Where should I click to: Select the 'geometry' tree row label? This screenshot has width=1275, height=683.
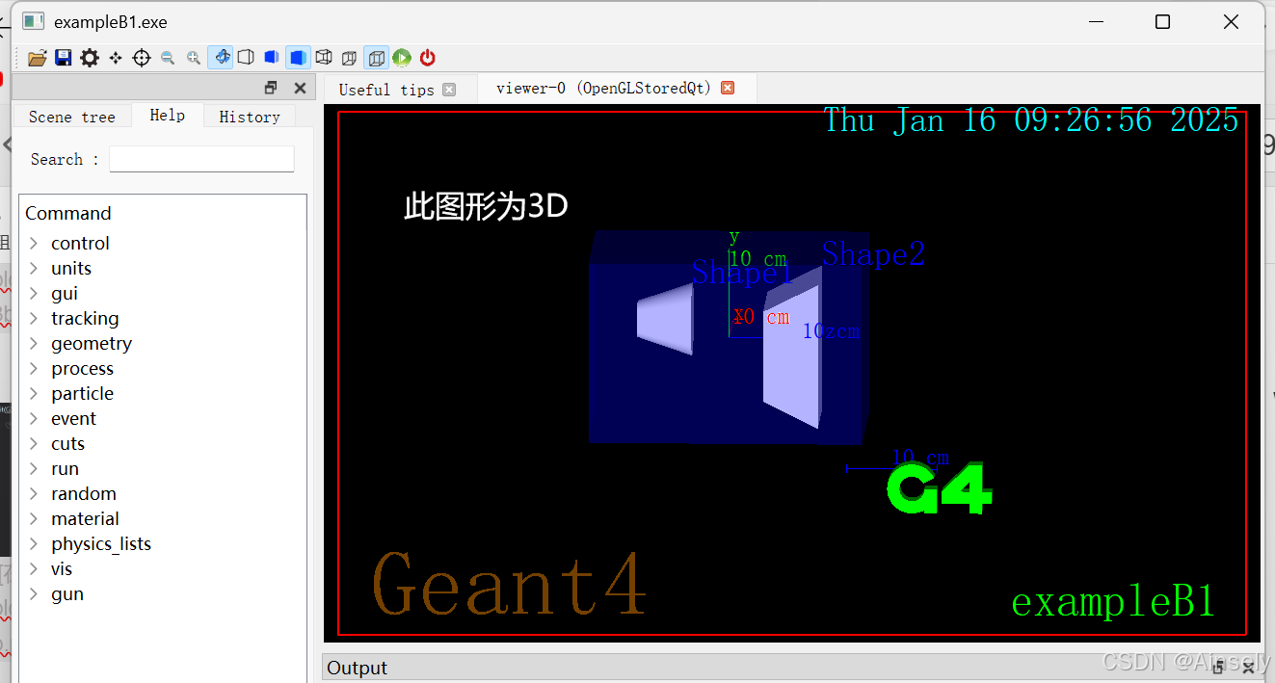(92, 343)
